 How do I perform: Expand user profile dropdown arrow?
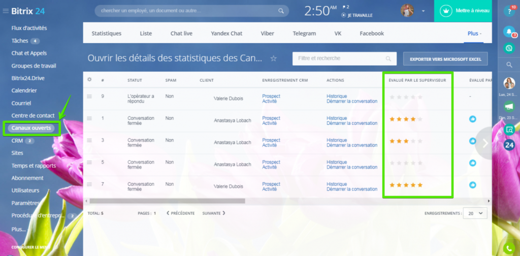[423, 11]
